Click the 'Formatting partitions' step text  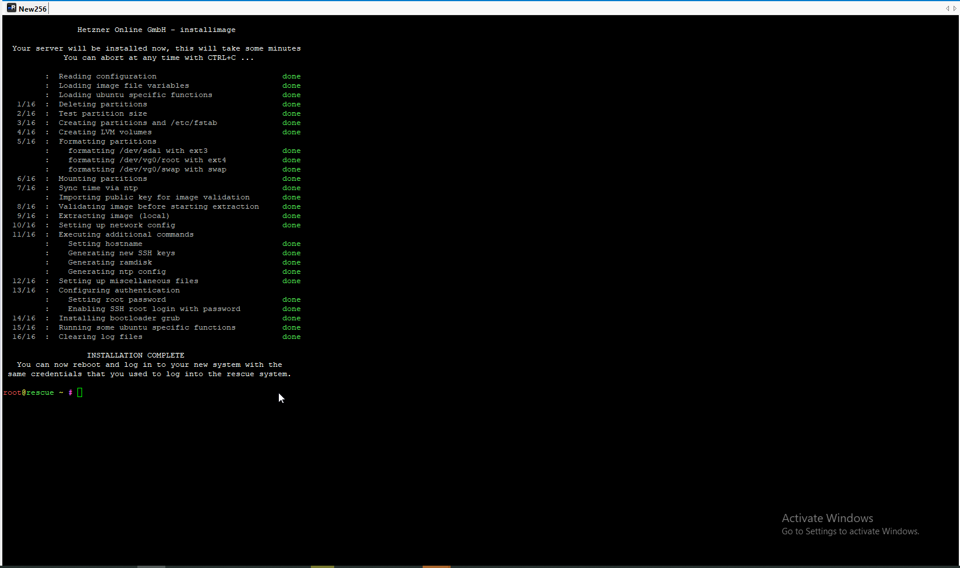coord(108,141)
